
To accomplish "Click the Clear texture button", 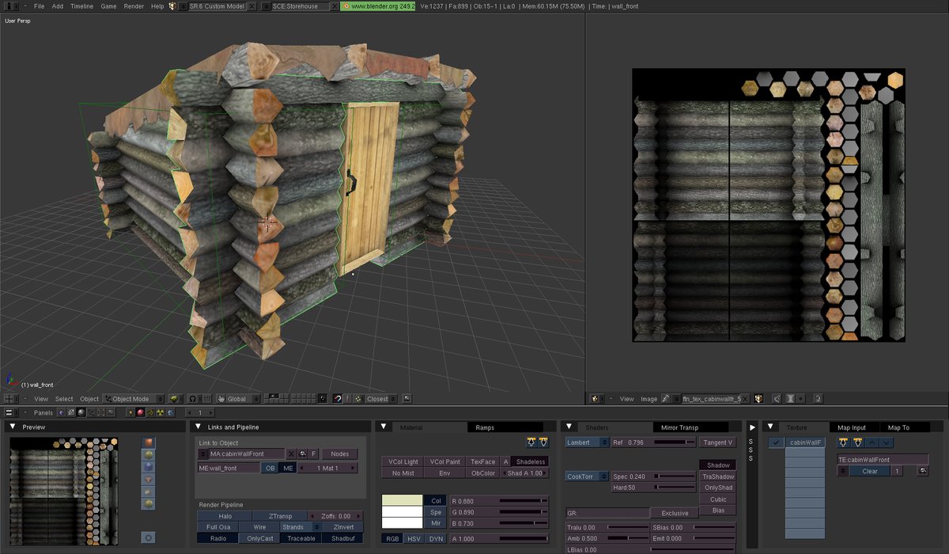I will pos(870,471).
